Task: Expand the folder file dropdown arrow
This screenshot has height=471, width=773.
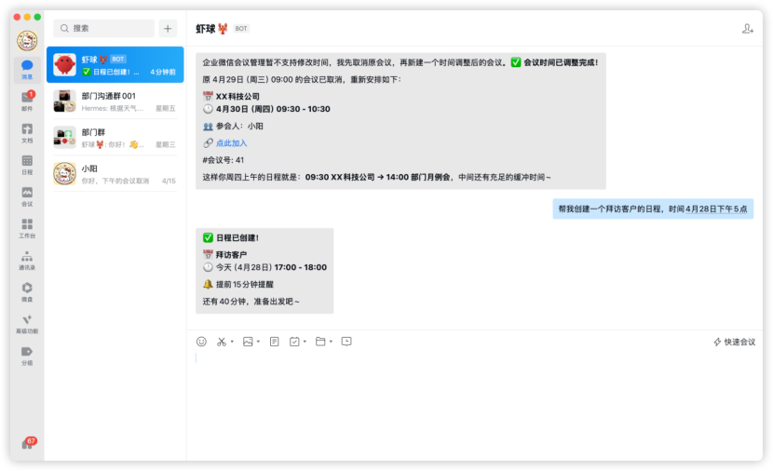Action: point(332,342)
